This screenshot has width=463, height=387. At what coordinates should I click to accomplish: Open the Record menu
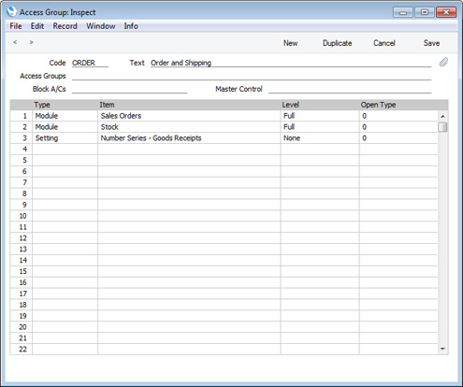(65, 26)
